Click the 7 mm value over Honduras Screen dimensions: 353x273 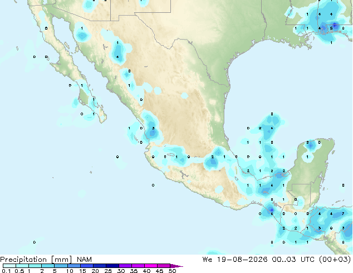click(343, 213)
